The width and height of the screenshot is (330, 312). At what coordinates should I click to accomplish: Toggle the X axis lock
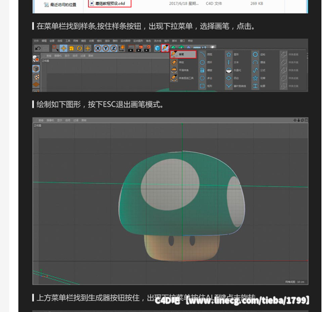click(98, 48)
